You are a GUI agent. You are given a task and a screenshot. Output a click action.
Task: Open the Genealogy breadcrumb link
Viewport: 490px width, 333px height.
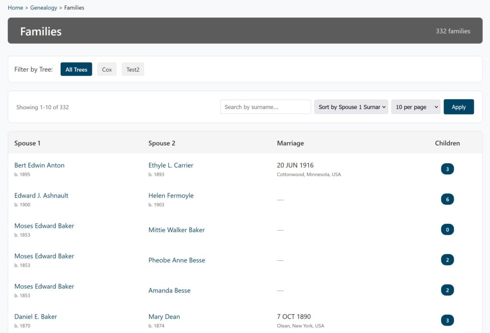coord(44,8)
